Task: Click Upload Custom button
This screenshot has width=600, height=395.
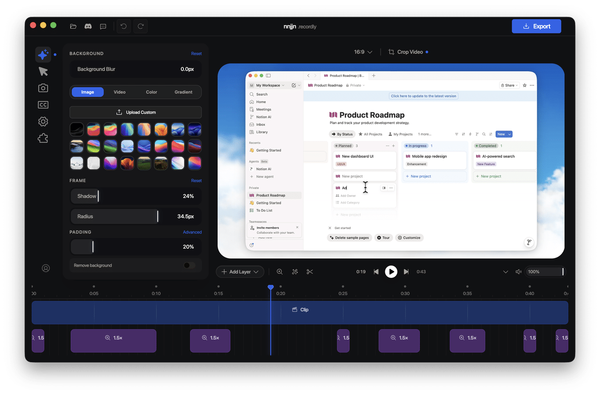Action: [136, 112]
